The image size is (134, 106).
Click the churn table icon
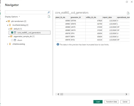pos(15,40)
